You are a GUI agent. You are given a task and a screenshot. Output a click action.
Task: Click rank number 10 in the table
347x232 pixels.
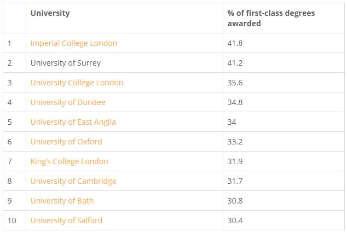pyautogui.click(x=12, y=221)
